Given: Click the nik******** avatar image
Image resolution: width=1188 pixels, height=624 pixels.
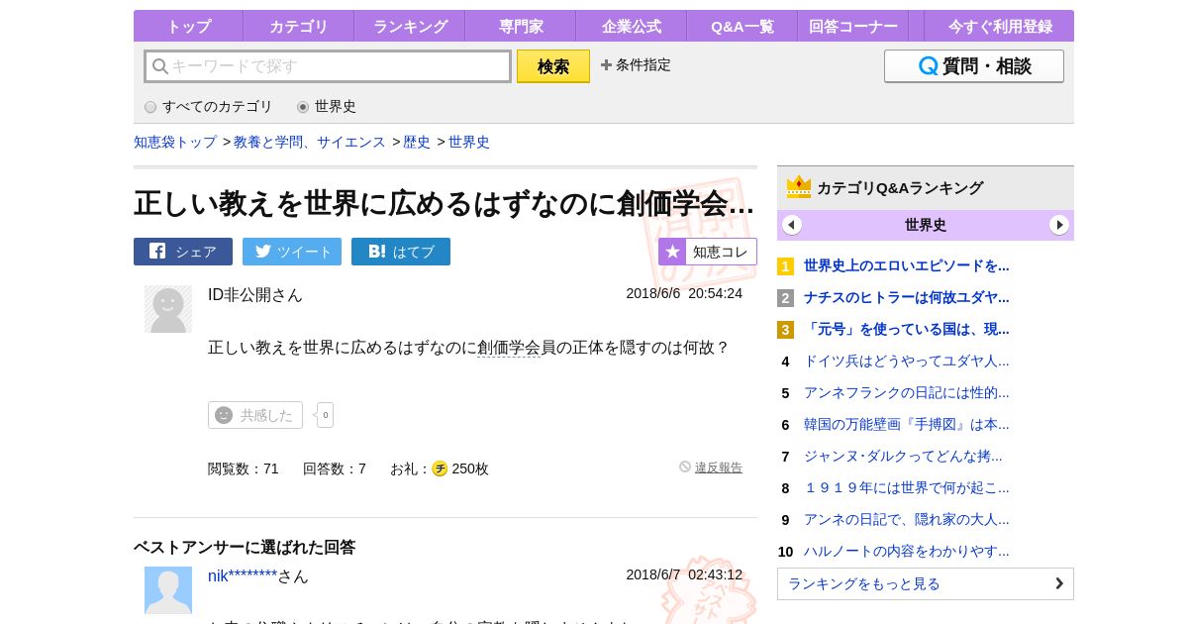Looking at the screenshot, I should tap(168, 590).
